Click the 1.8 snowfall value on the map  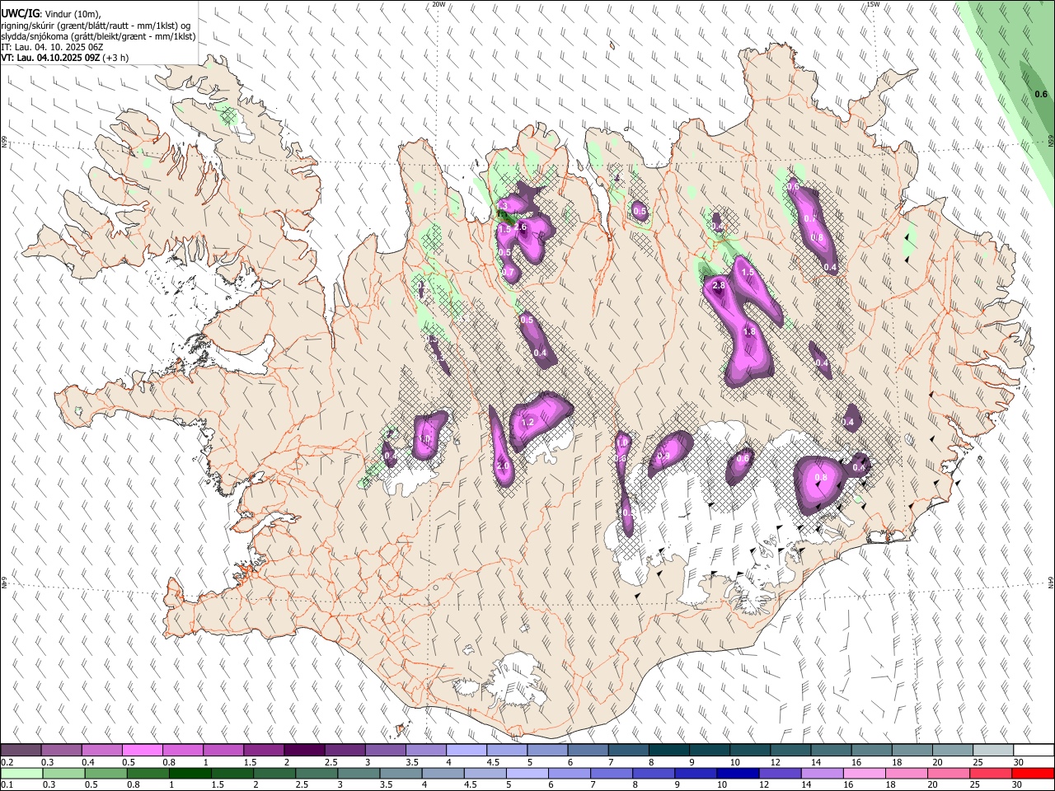tap(749, 331)
